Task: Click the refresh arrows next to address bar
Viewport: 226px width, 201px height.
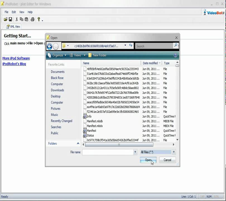Action: coord(131,46)
